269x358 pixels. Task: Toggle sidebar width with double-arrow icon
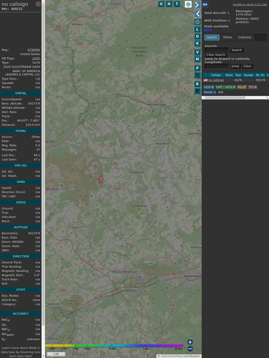click(205, 5)
